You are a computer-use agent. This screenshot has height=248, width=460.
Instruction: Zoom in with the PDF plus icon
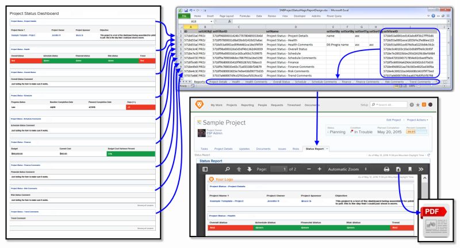click(320, 169)
